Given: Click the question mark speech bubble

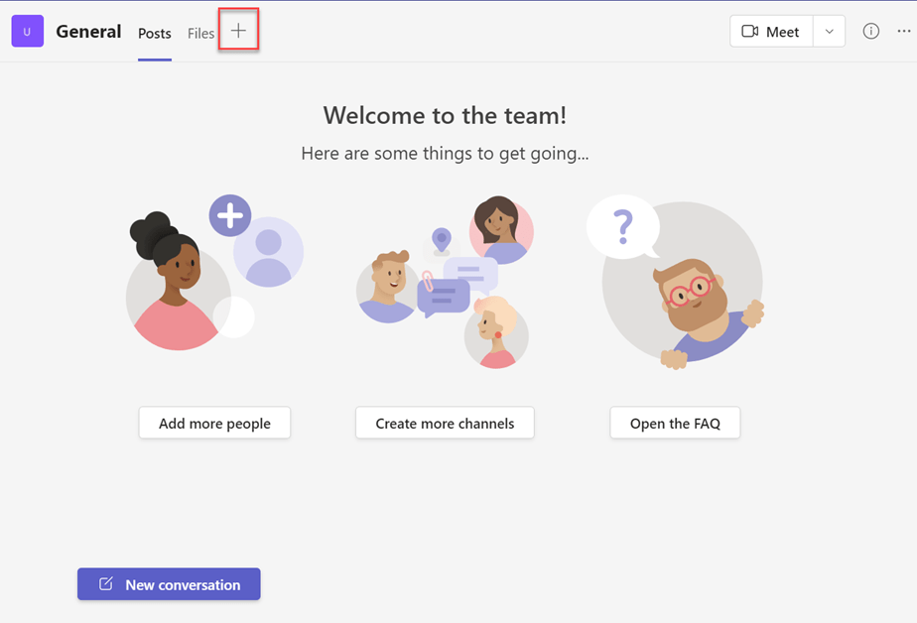Looking at the screenshot, I should [622, 226].
